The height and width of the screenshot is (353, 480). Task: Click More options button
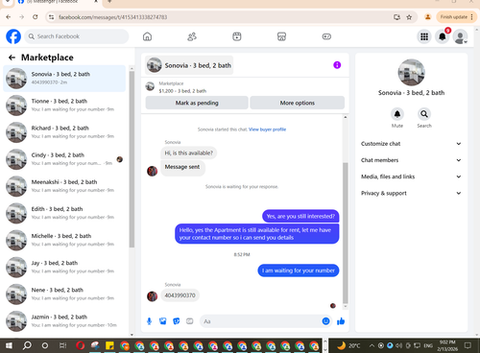tap(298, 103)
